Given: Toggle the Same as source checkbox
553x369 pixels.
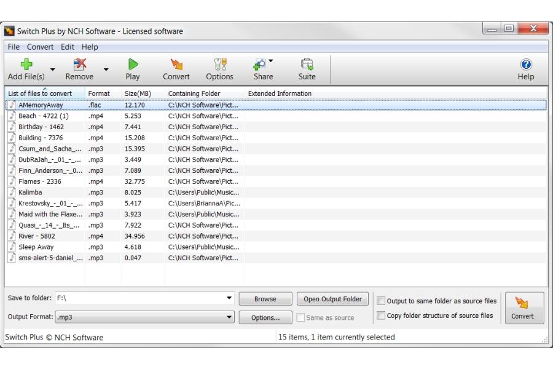Looking at the screenshot, I should [300, 317].
